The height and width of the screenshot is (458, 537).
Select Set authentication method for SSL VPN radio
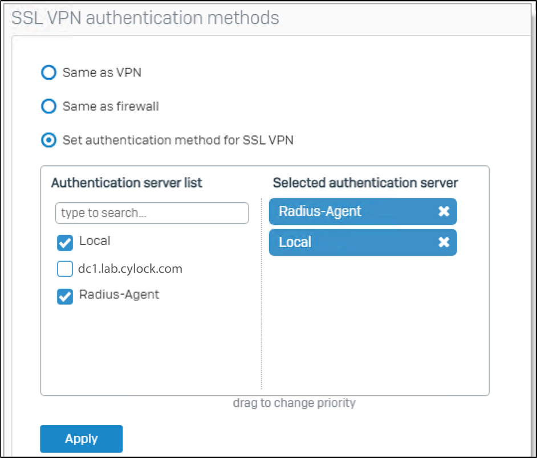49,140
